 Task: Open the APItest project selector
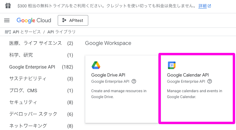tap(73, 20)
